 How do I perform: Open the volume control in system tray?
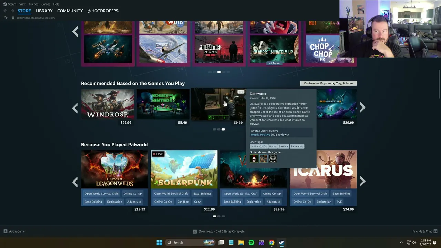coord(414,242)
